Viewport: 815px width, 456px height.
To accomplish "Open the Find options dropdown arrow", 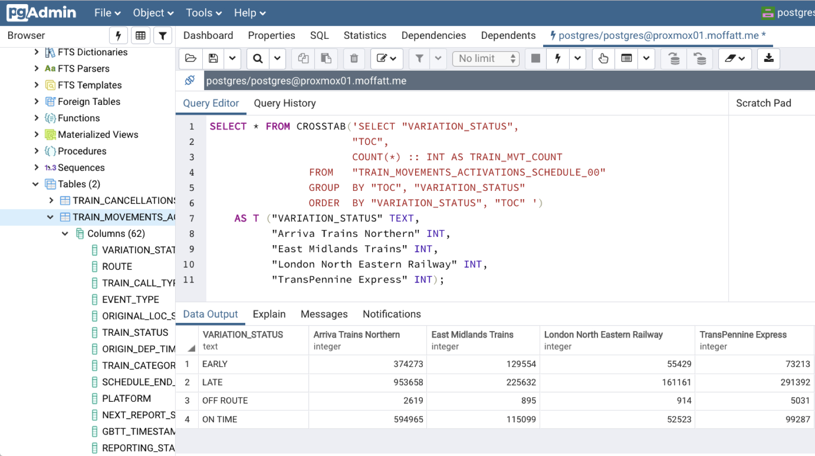I will click(x=277, y=58).
